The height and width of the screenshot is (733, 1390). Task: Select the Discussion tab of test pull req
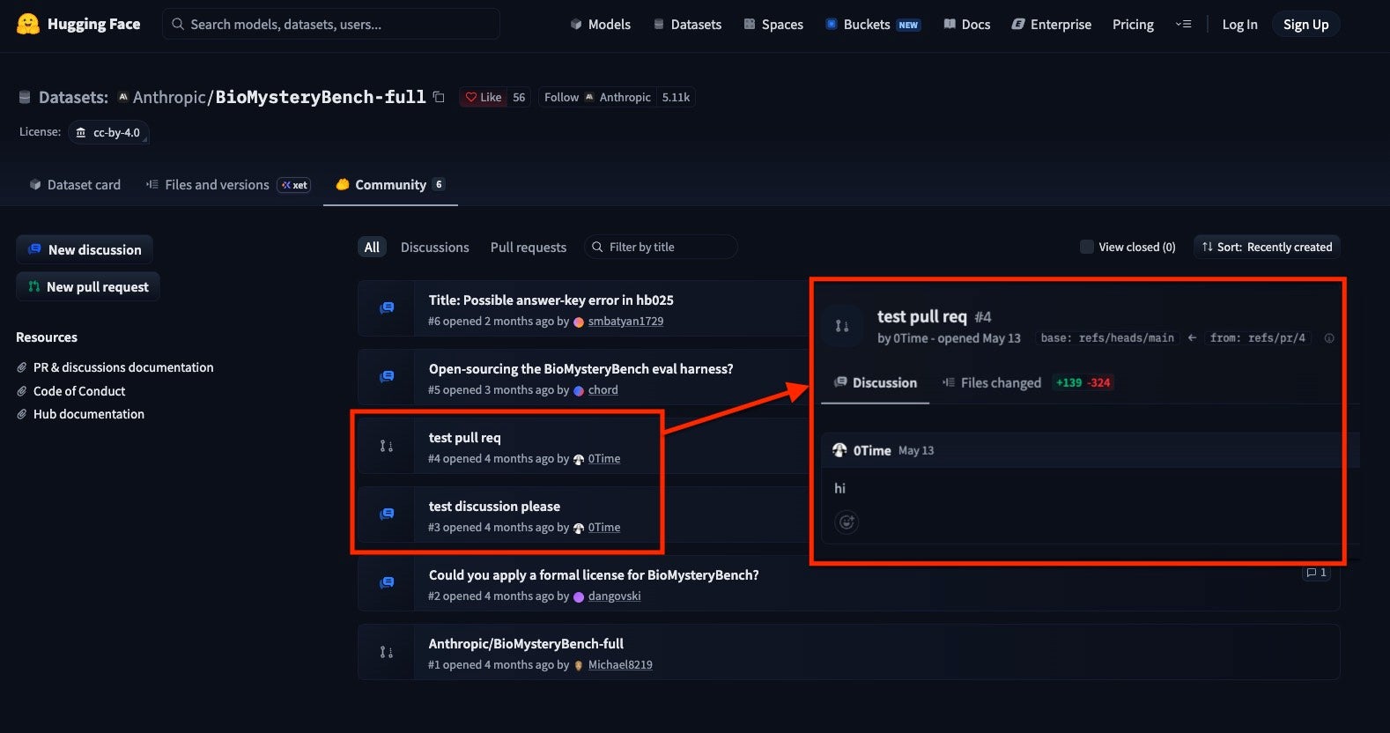tap(876, 382)
